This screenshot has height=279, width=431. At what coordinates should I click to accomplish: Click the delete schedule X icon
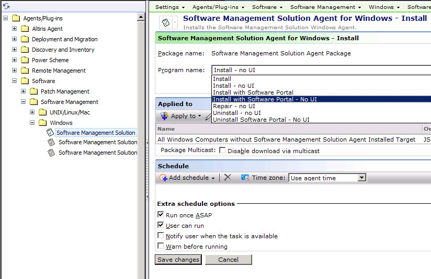click(x=228, y=178)
